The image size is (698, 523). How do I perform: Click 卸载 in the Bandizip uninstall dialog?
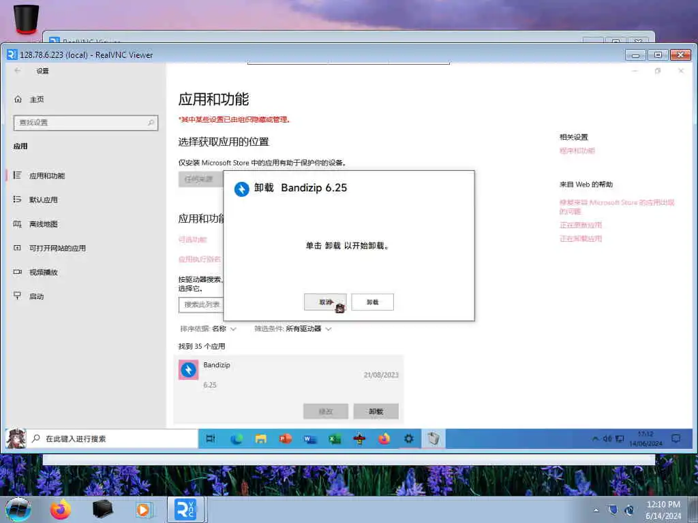(373, 302)
